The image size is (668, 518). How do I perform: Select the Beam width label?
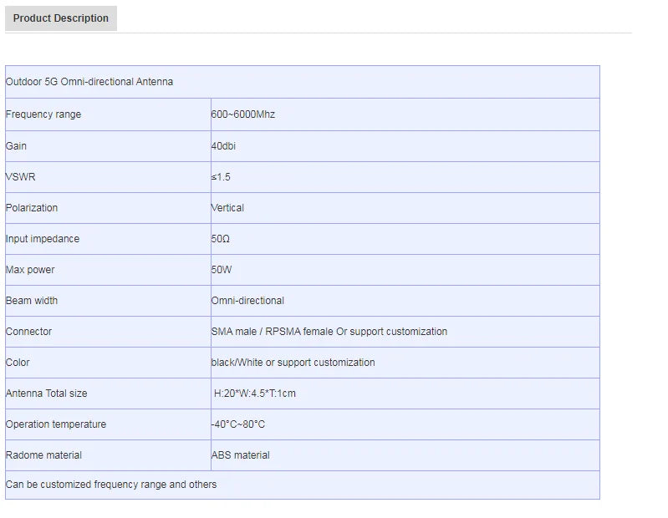tap(32, 301)
